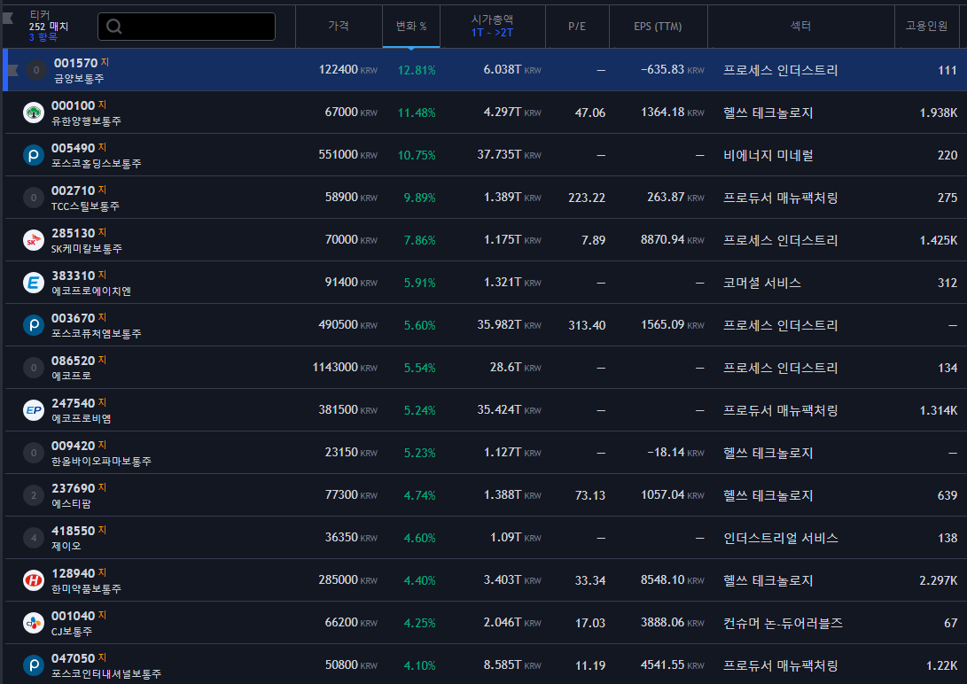Open ticker 128940 한미약품보통주
The height and width of the screenshot is (684, 967).
click(x=86, y=580)
